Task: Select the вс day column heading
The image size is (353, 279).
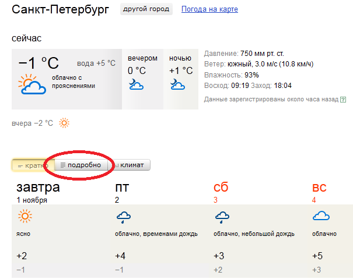Action: pyautogui.click(x=319, y=188)
